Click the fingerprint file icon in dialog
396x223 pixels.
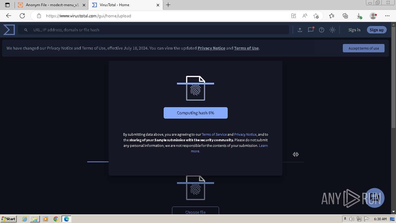pos(196,88)
